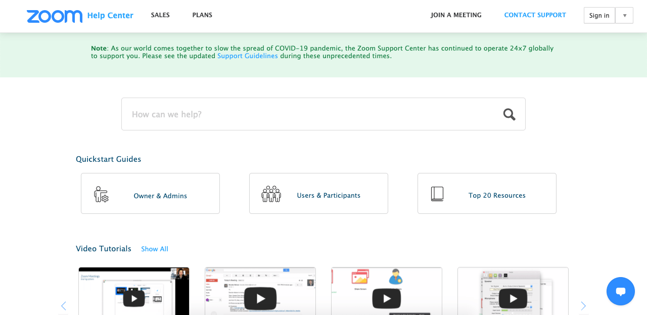
Task: Click the magnifying glass search icon
Action: [x=509, y=114]
